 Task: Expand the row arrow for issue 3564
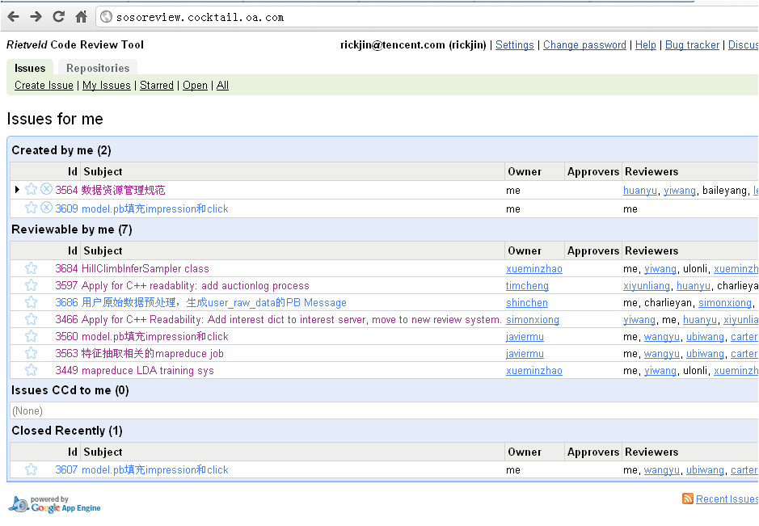(17, 189)
